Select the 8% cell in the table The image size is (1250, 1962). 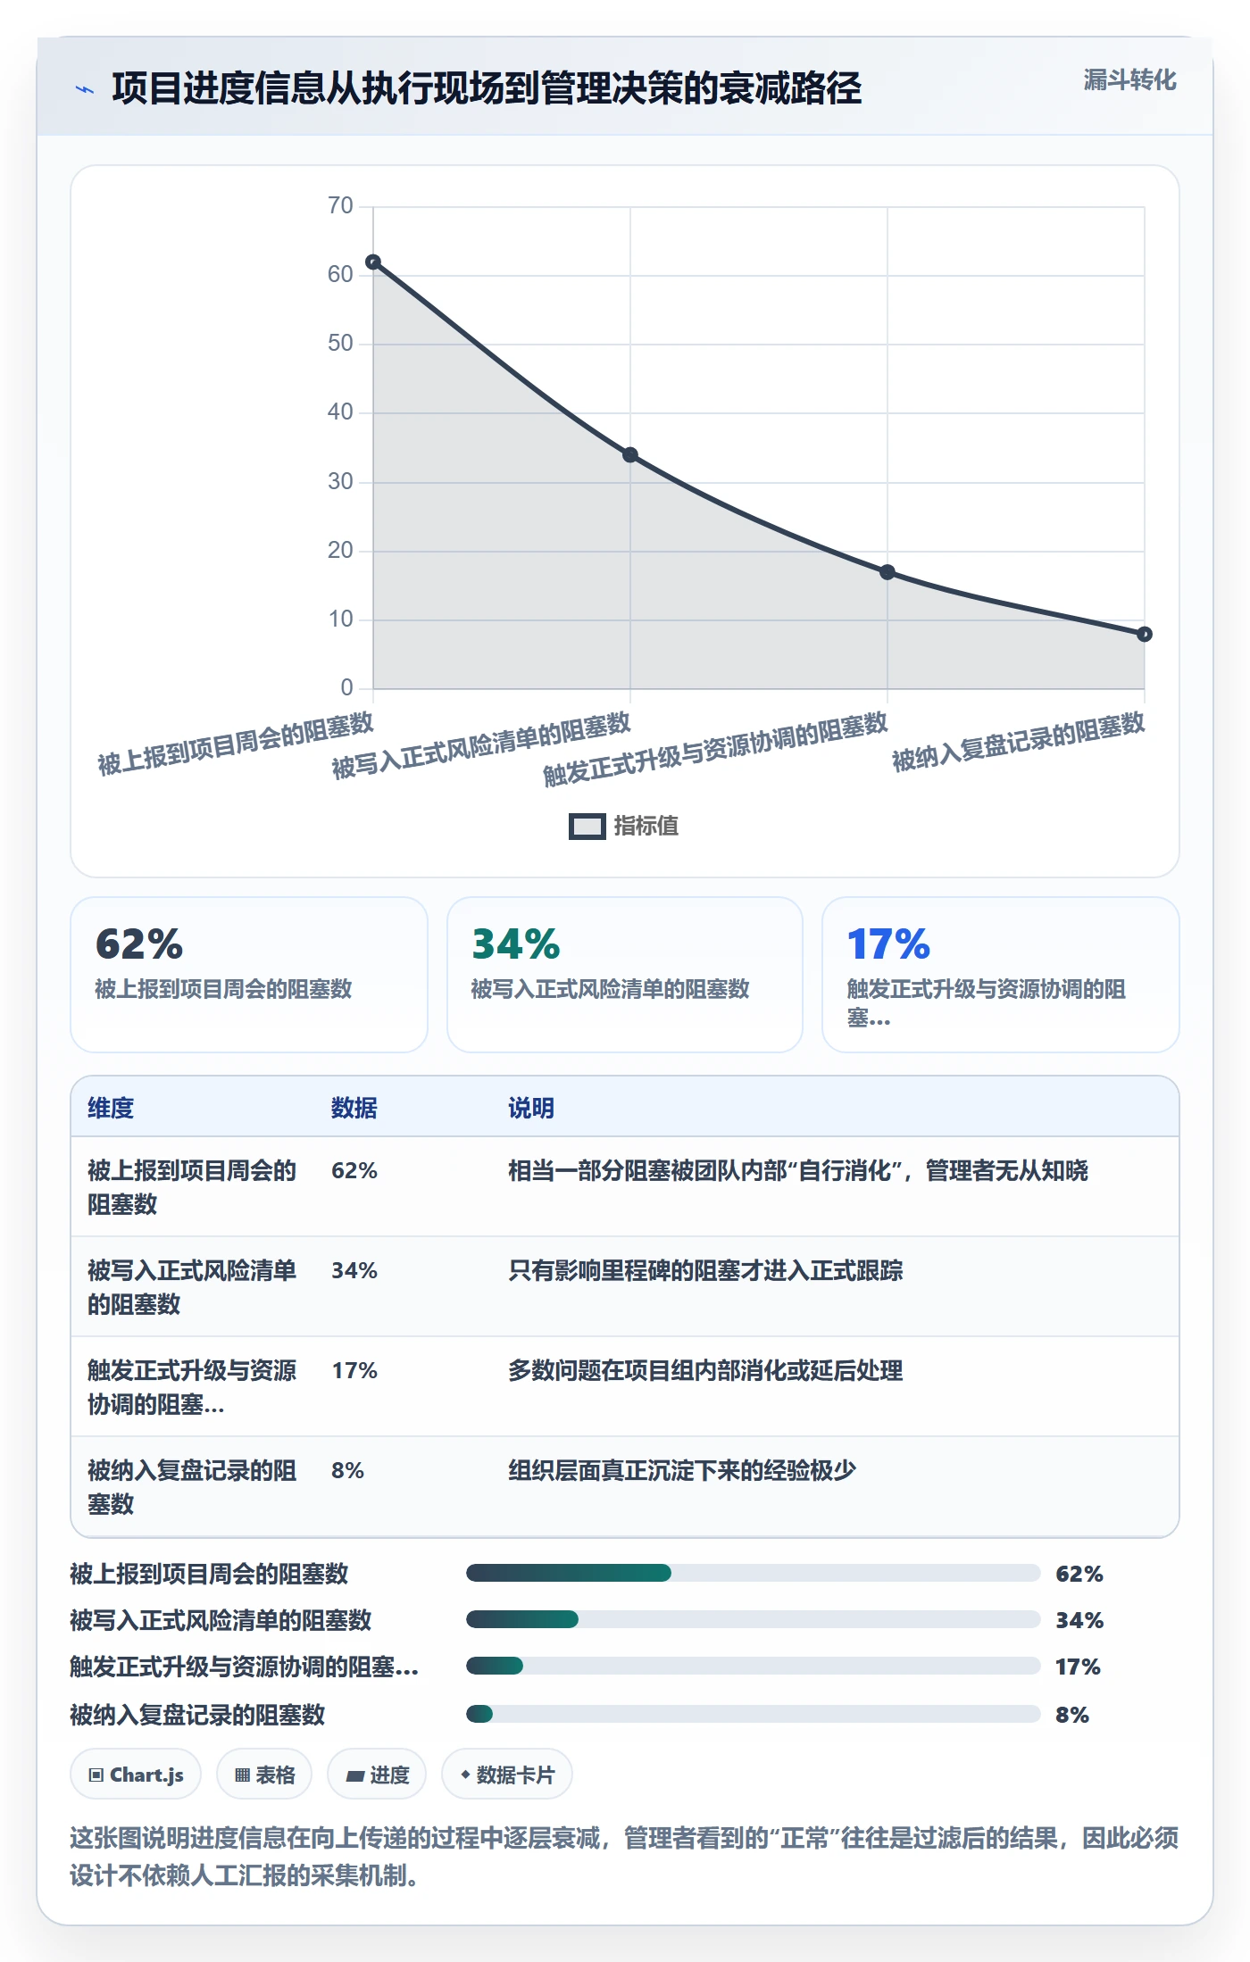point(347,1470)
